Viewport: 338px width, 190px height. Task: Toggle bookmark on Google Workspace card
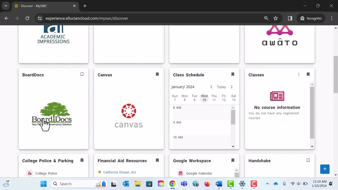[x=233, y=160]
